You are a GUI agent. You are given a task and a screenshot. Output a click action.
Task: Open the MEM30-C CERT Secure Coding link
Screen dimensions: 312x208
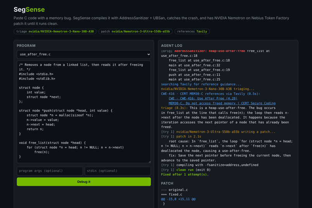point(222,103)
